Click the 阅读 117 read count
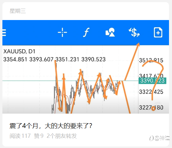 tap(20, 136)
